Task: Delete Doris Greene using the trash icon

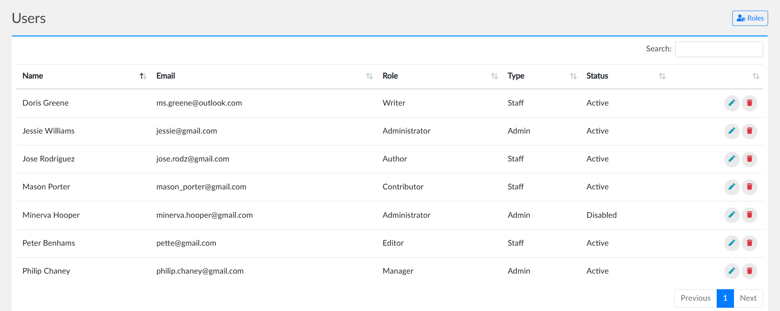Action: pos(749,103)
